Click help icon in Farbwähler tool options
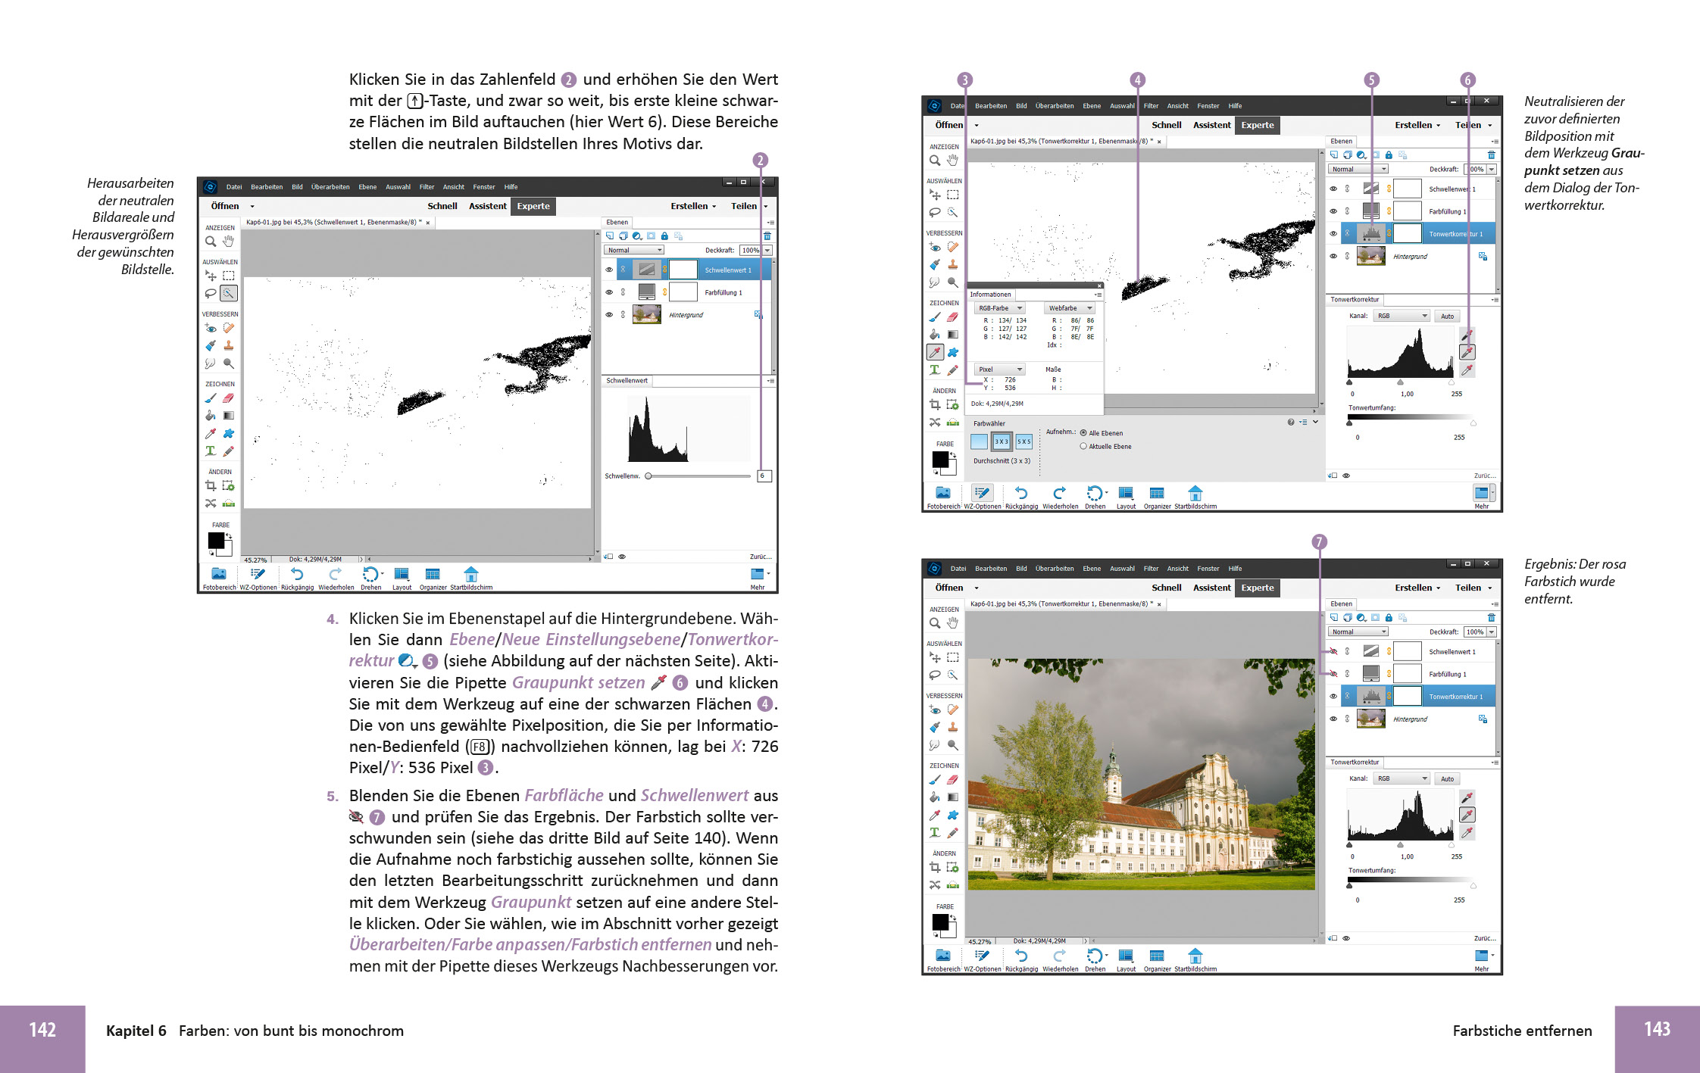Image resolution: width=1700 pixels, height=1073 pixels. pyautogui.click(x=1290, y=423)
